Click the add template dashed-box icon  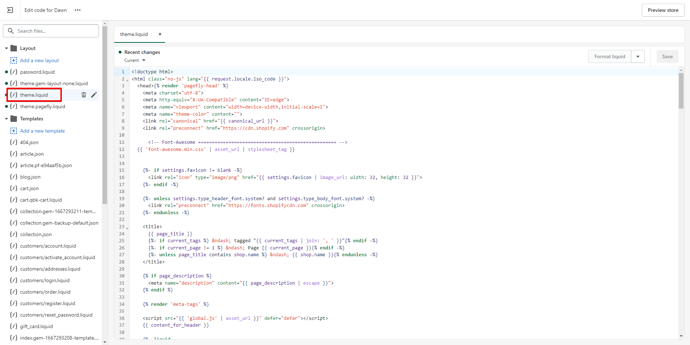point(14,131)
